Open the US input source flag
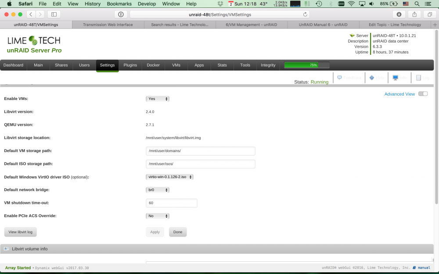The height and width of the screenshot is (274, 439). tap(405, 4)
